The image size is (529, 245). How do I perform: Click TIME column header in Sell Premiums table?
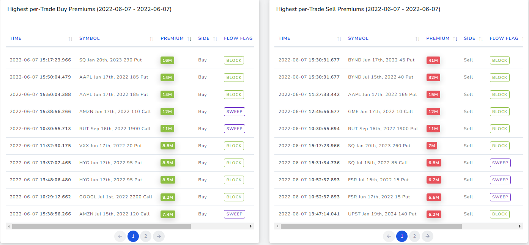click(284, 38)
